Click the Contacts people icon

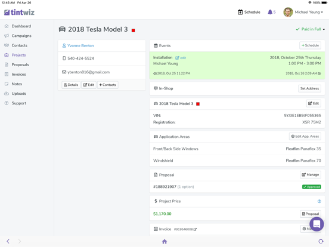[x=7, y=45]
